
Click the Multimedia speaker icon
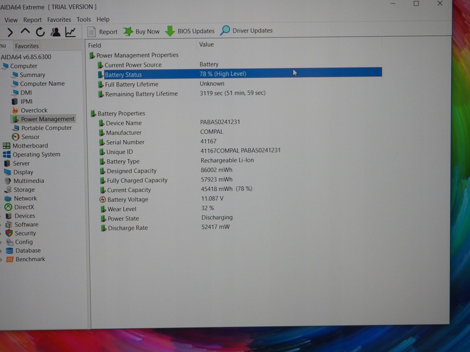pyautogui.click(x=8, y=181)
